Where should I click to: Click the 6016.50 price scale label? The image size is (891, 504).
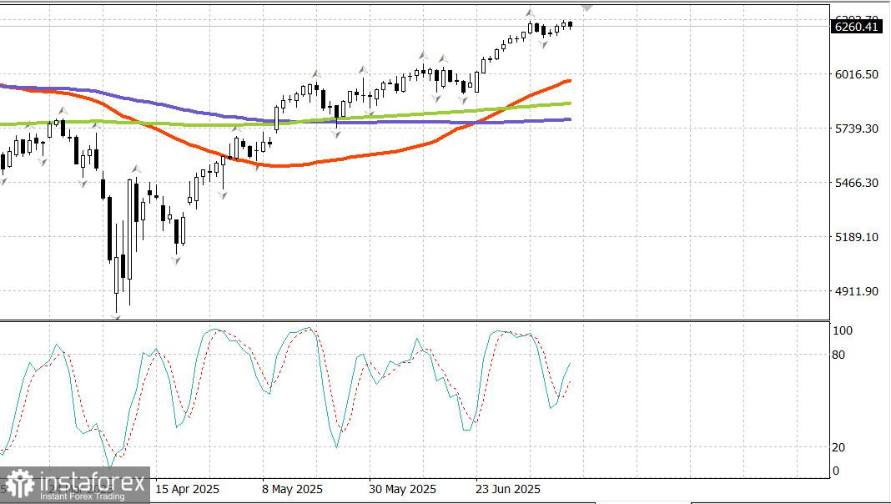pyautogui.click(x=857, y=74)
